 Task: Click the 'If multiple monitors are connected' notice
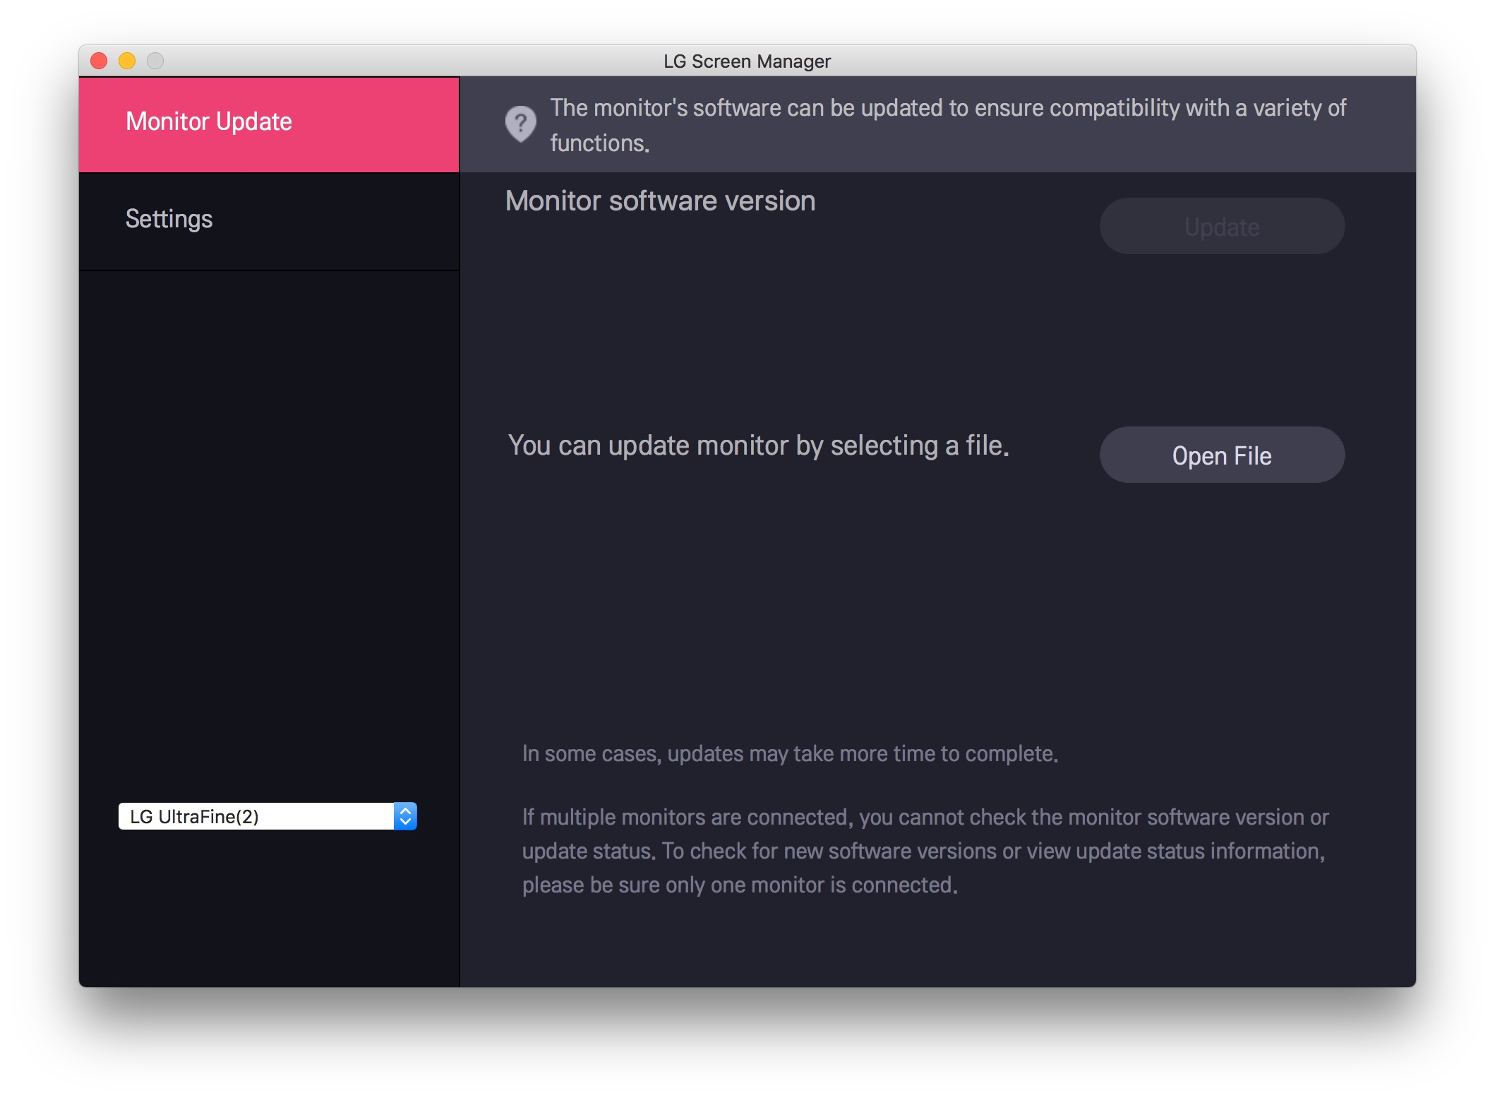coord(925,851)
